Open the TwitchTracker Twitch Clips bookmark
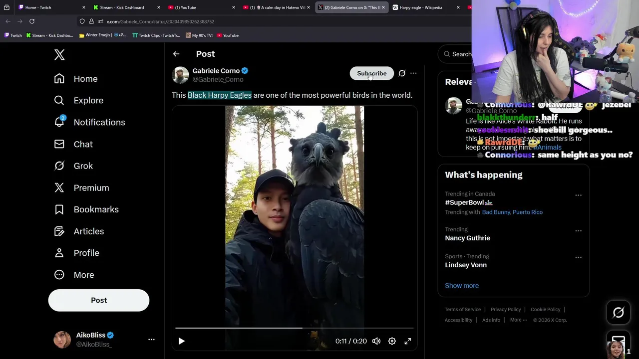Image resolution: width=639 pixels, height=359 pixels. [x=156, y=35]
